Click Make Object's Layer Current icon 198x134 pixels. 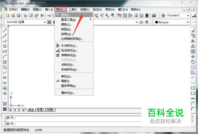pos(141,22)
